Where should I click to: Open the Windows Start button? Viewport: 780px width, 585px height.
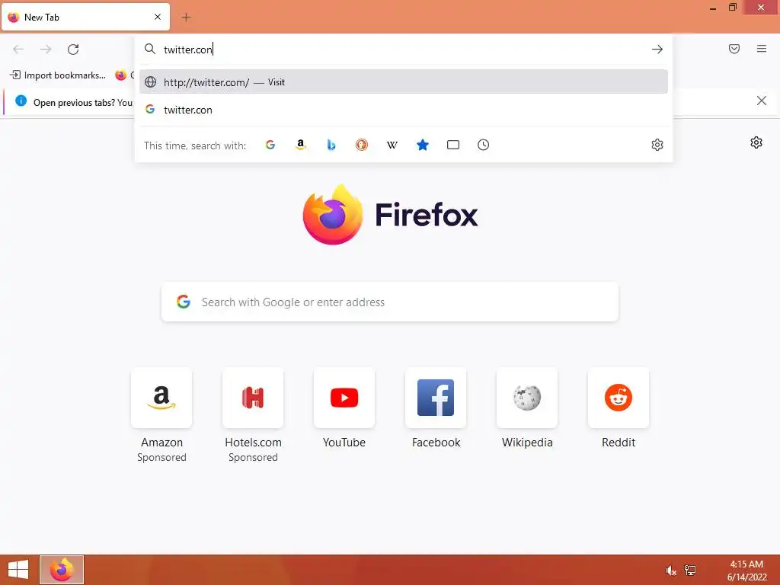pyautogui.click(x=18, y=570)
